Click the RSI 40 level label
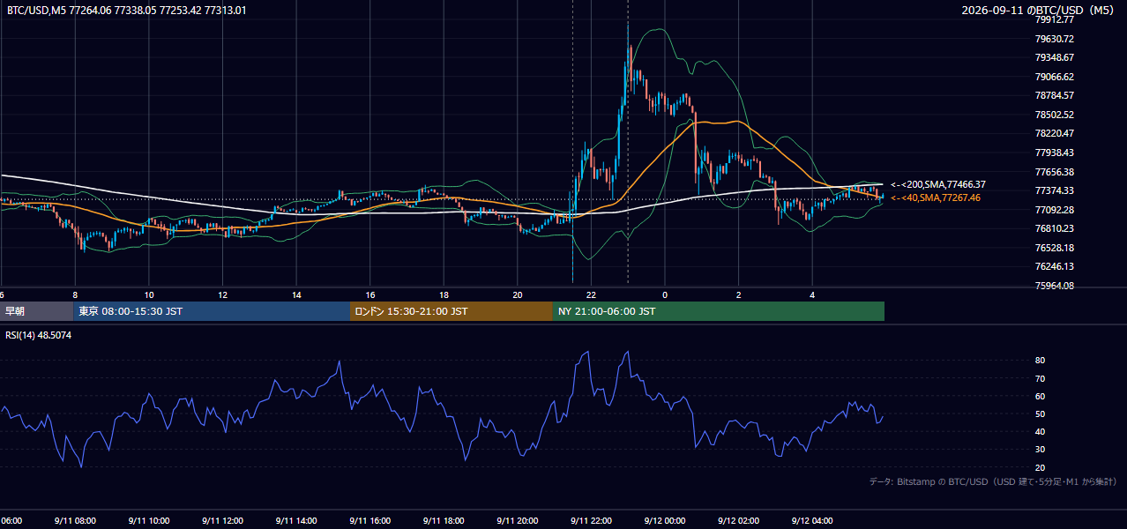Screen dimensions: 1127x529 pos(1041,431)
